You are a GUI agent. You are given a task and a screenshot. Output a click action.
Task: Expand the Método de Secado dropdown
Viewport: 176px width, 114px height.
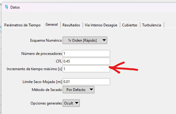78,90
